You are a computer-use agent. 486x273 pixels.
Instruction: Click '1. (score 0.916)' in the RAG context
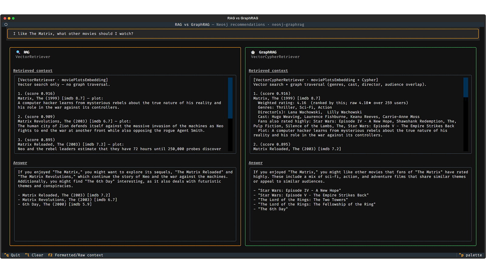pyautogui.click(x=36, y=94)
